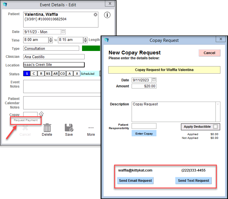The height and width of the screenshot is (199, 228).
Task: Click phone number (222)333-4455
Action: pos(193,170)
